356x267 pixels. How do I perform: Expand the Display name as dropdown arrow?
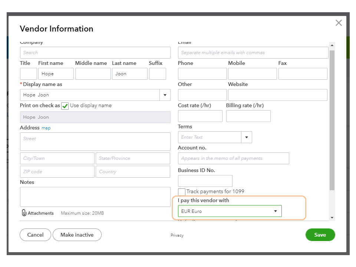[x=165, y=95]
